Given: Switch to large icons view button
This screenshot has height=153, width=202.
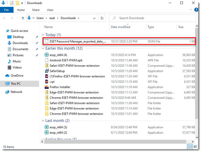Looking at the screenshot, I should 195,147.
